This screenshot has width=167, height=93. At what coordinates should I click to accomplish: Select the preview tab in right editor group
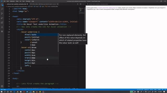tap(98, 4)
